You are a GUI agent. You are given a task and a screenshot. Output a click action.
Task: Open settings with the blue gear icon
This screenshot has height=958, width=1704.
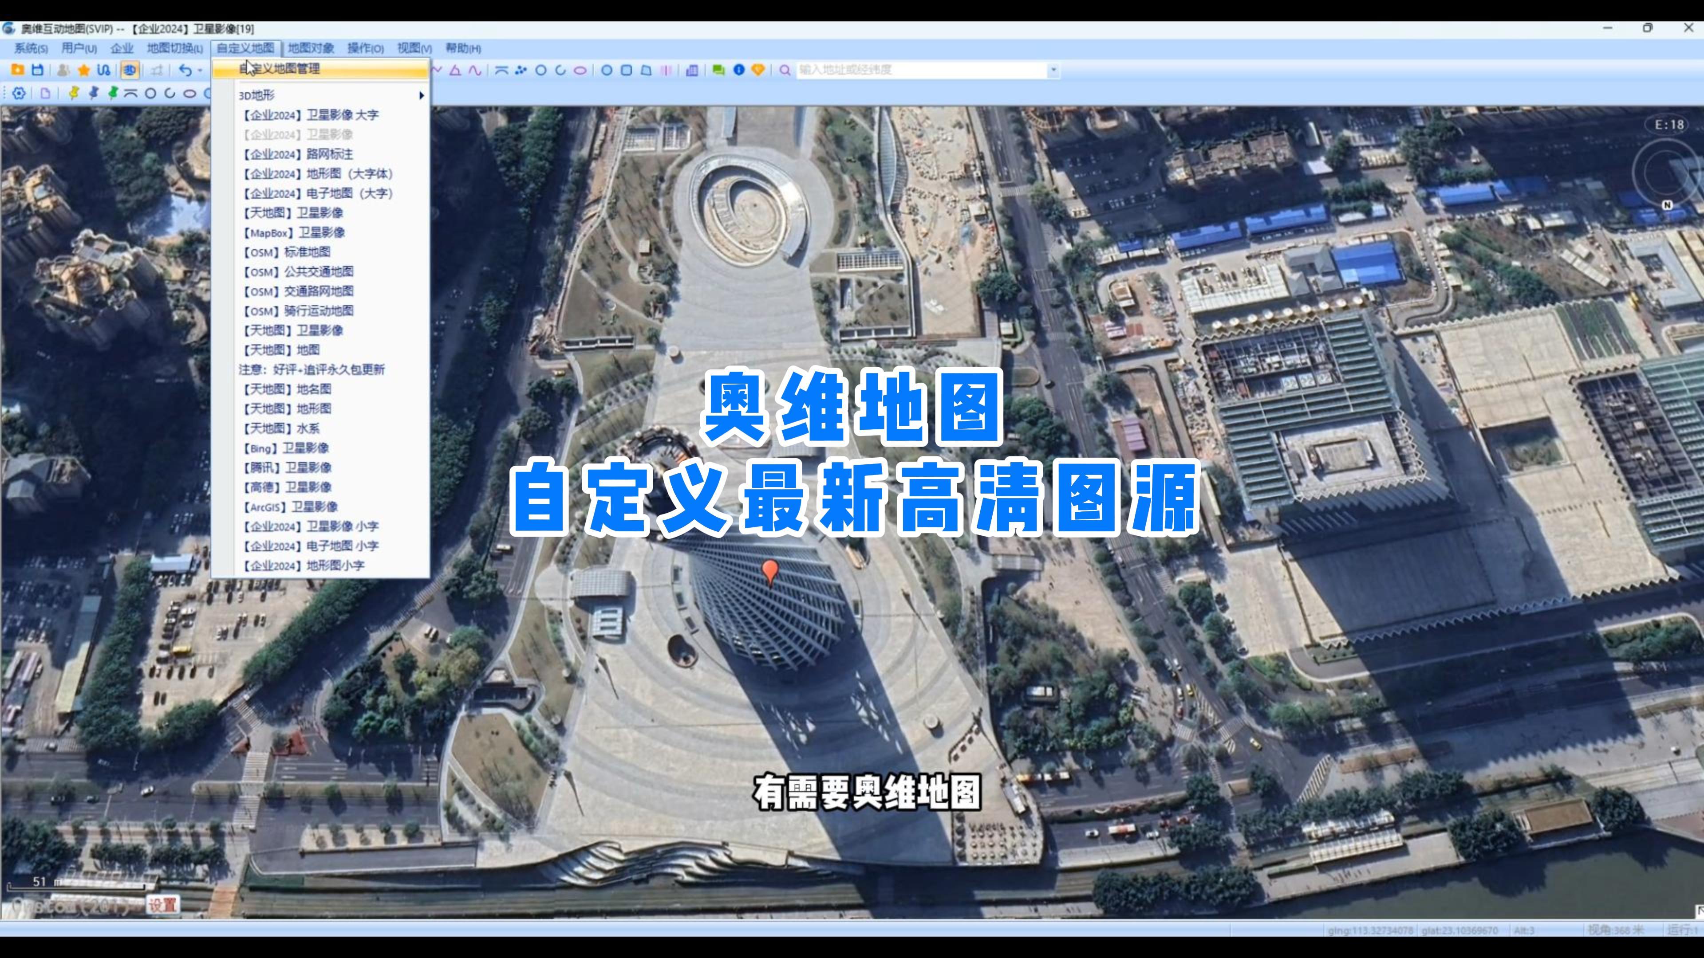point(19,93)
